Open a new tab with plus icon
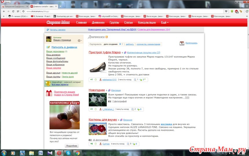Viewport: 249px width, 156px height. pos(60,6)
